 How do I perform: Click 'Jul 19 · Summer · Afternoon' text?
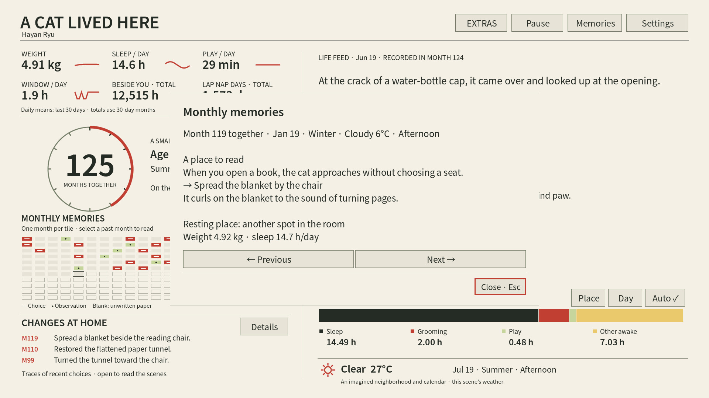coord(504,370)
